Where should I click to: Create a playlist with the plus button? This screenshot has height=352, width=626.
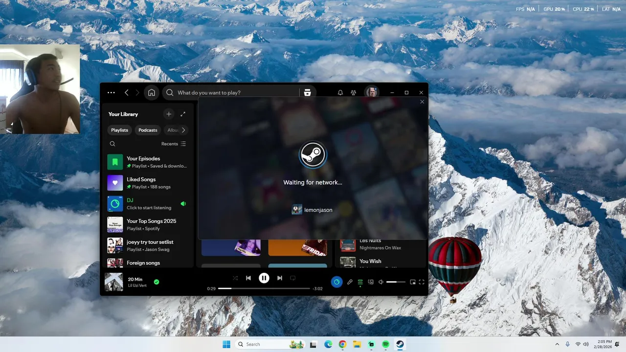pos(169,114)
